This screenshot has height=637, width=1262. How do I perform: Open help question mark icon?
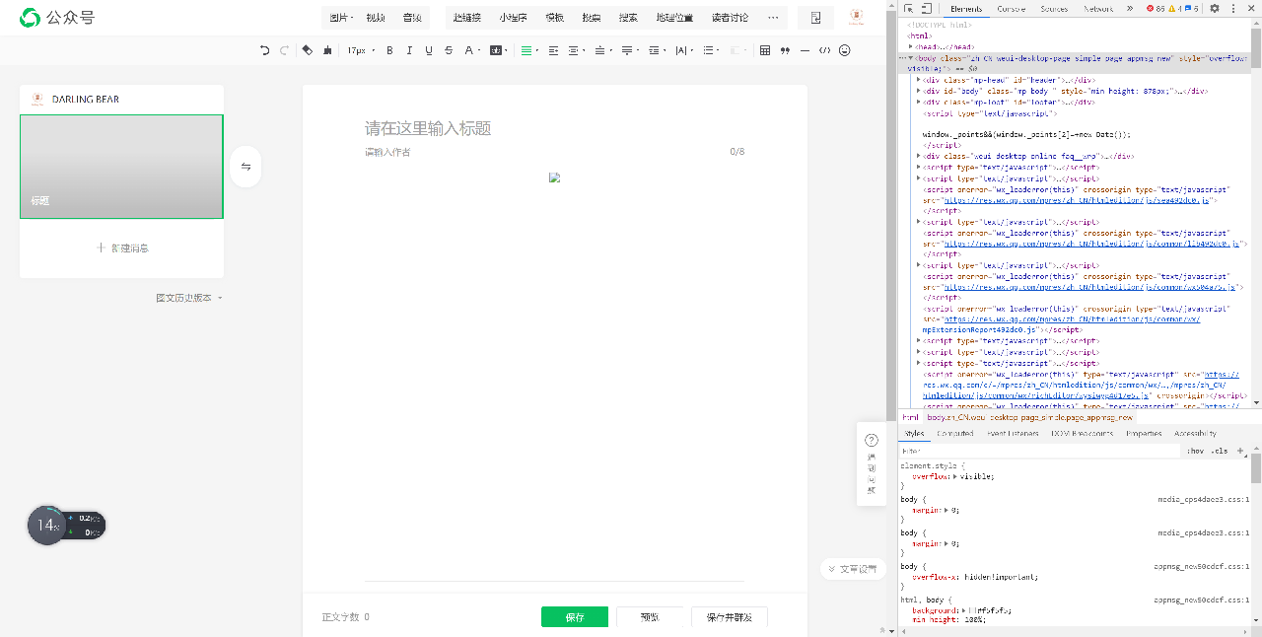click(872, 441)
